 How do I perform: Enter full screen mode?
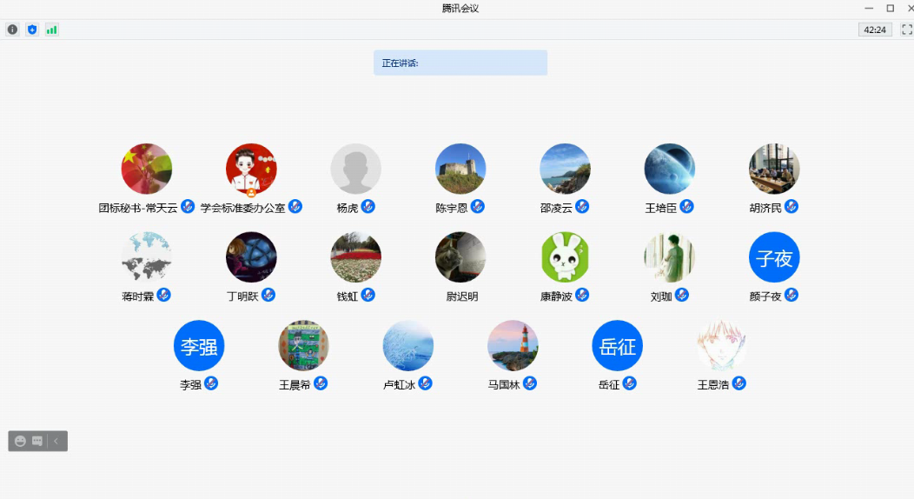(907, 30)
